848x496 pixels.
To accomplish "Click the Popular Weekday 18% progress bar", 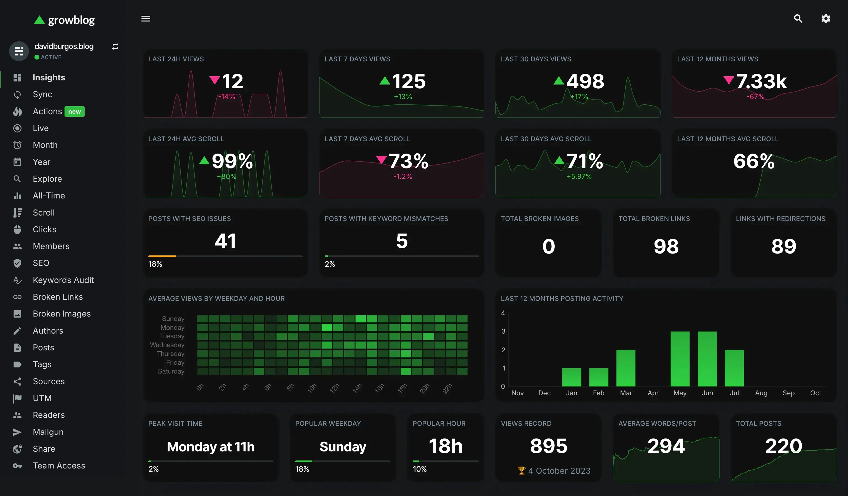I will [x=343, y=461].
